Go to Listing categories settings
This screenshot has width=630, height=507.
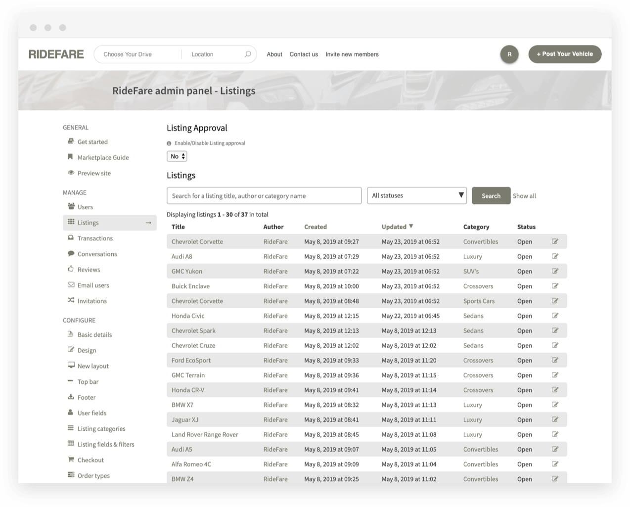pos(101,429)
